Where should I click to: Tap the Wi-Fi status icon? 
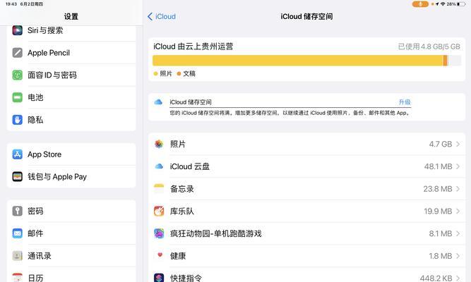point(443,4)
